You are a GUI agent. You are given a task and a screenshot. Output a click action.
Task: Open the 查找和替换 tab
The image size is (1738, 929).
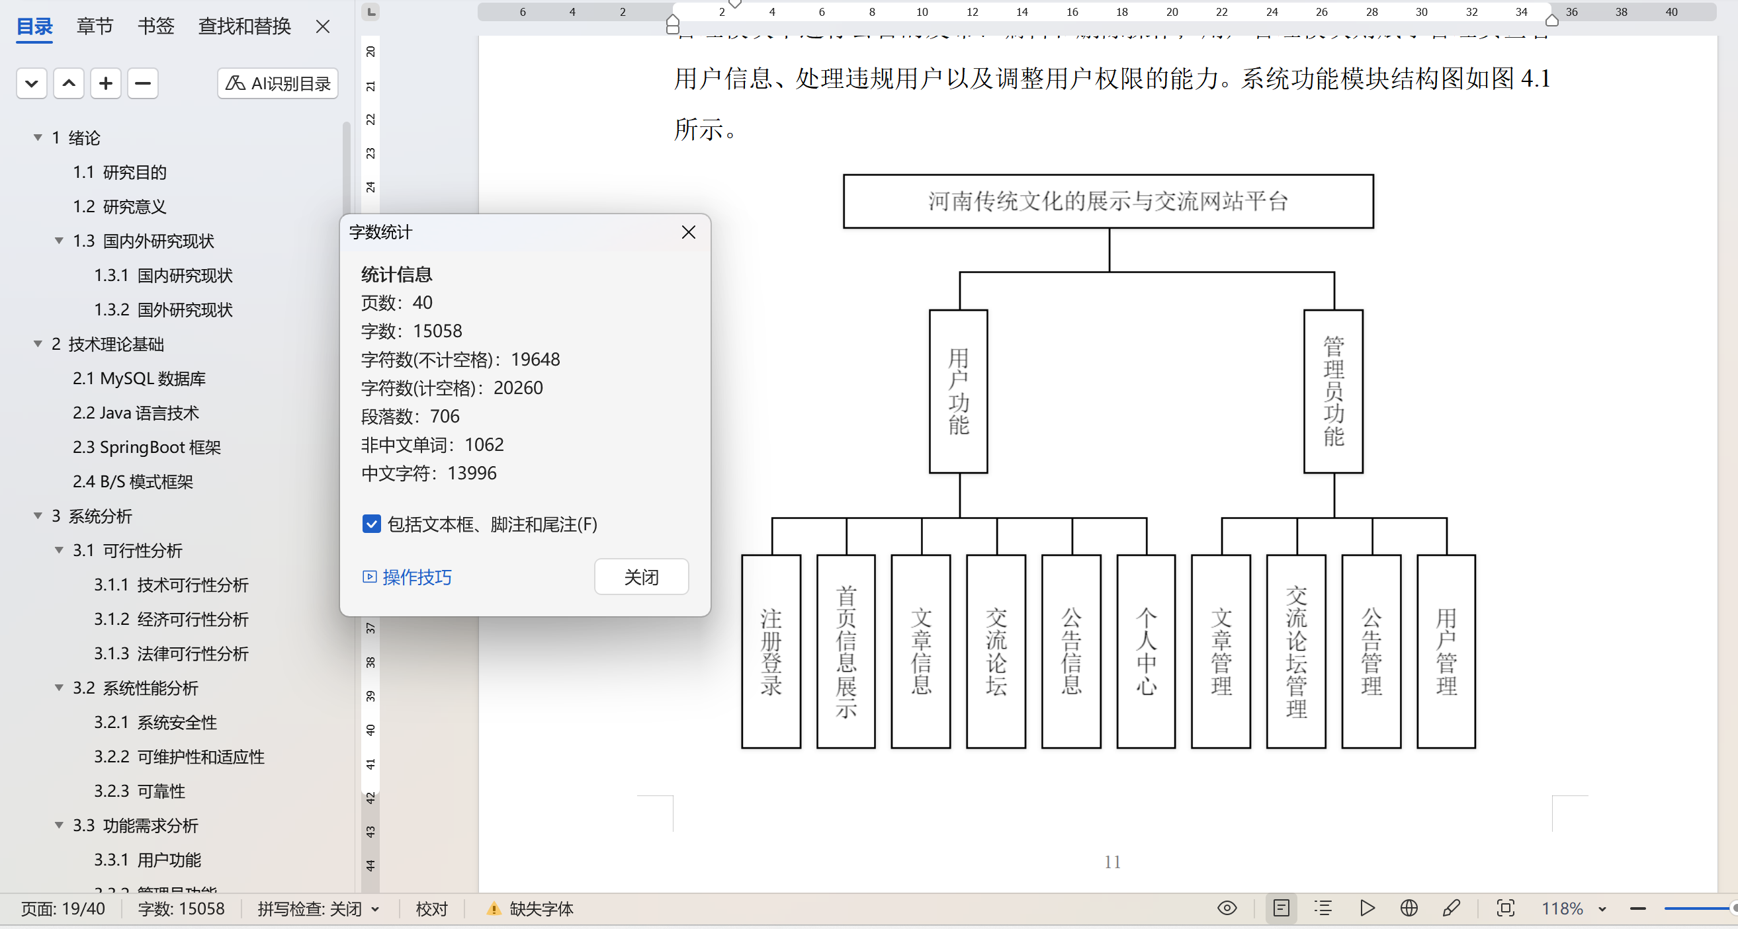coord(244,26)
